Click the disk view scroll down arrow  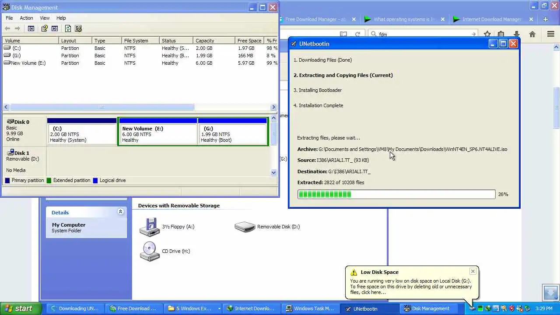[273, 172]
